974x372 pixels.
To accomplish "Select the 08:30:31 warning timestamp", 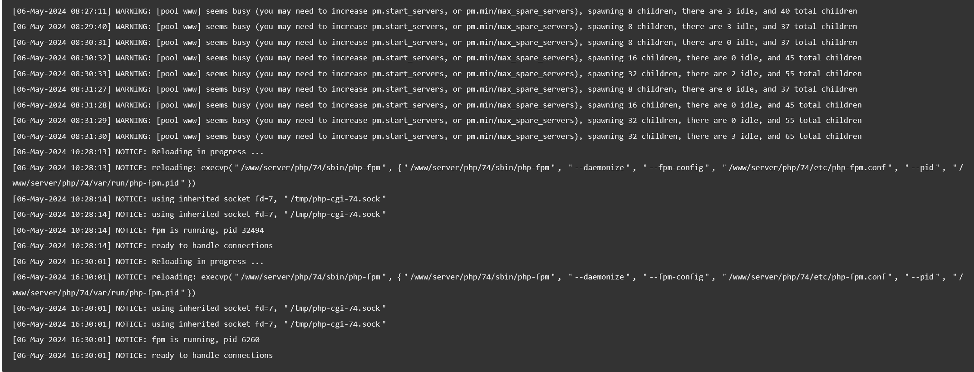I will (62, 42).
